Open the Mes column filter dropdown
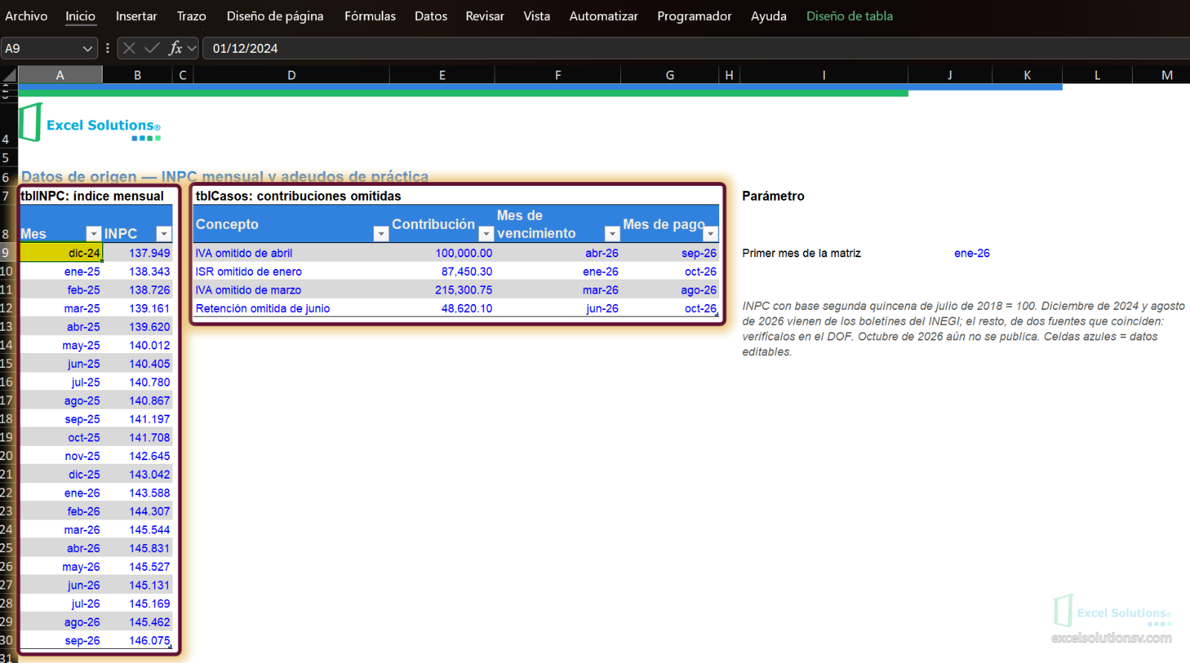The image size is (1190, 663). [x=94, y=233]
